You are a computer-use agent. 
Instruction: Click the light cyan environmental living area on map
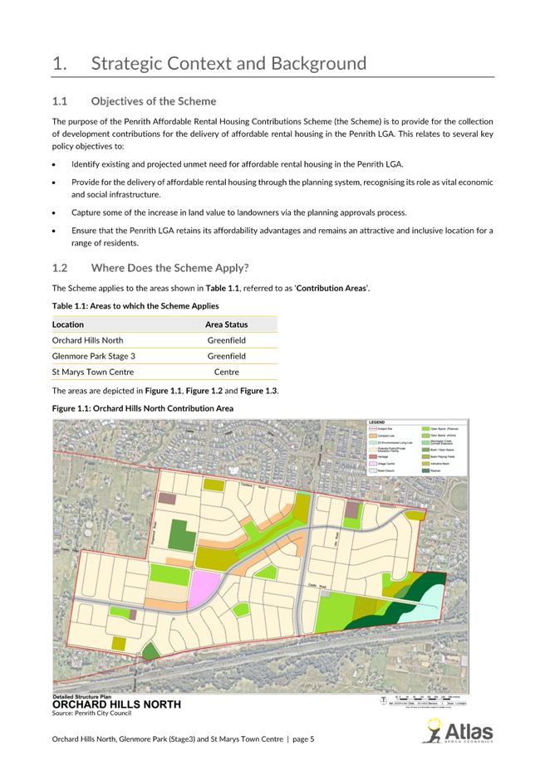tap(429, 607)
